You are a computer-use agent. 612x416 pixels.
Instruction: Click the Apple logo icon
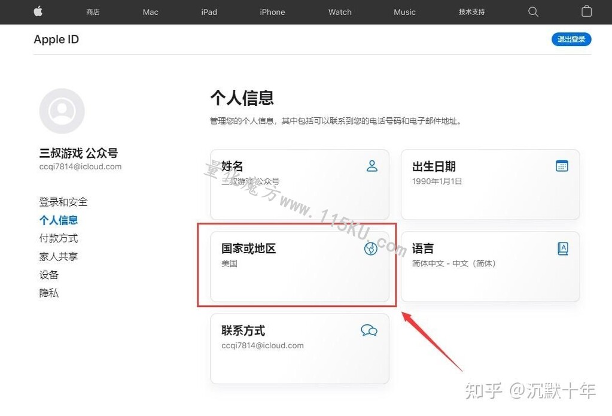coord(38,11)
